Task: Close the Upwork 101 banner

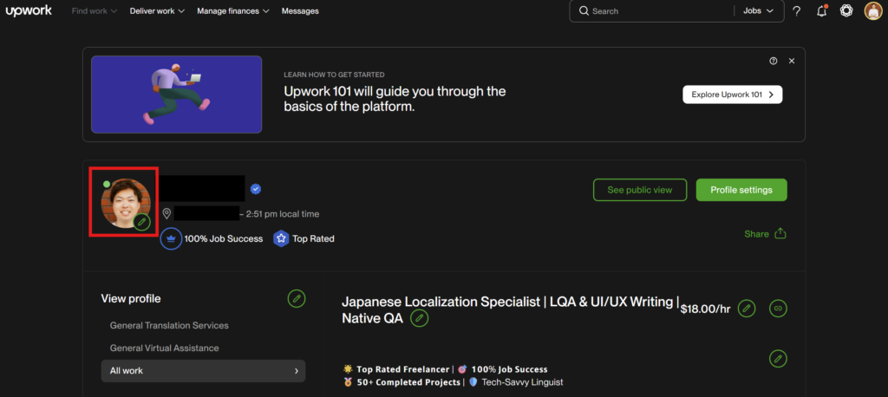Action: tap(791, 61)
